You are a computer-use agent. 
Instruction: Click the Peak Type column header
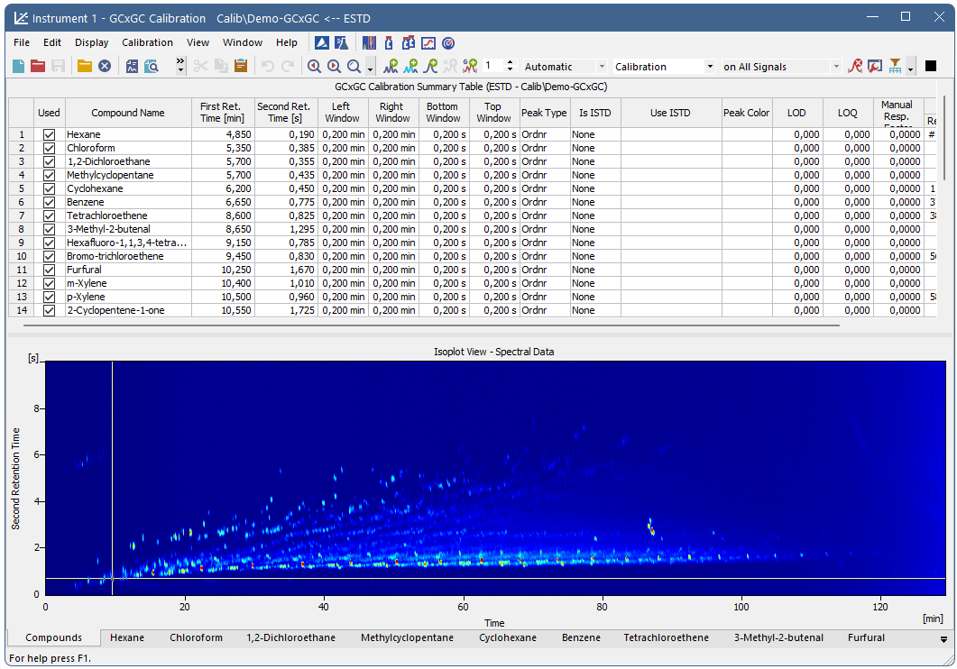click(x=545, y=113)
